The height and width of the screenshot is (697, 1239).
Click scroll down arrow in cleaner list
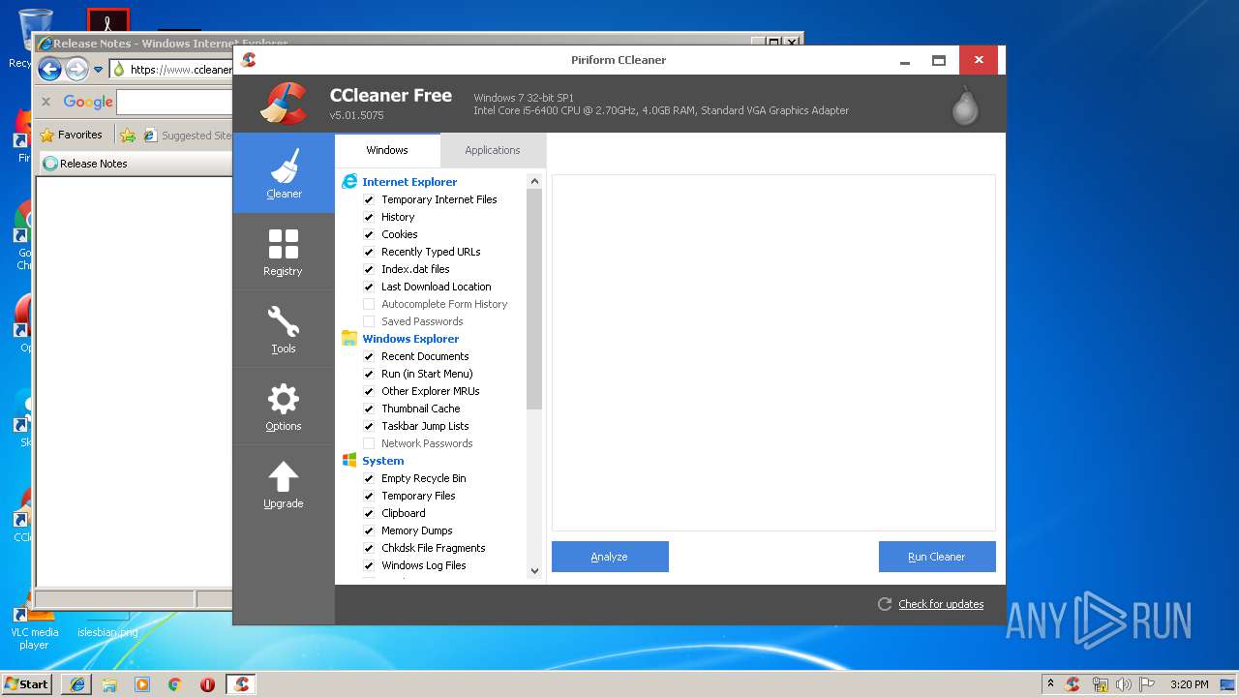[534, 571]
